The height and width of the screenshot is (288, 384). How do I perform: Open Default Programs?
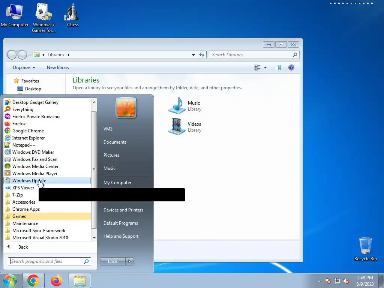[120, 223]
